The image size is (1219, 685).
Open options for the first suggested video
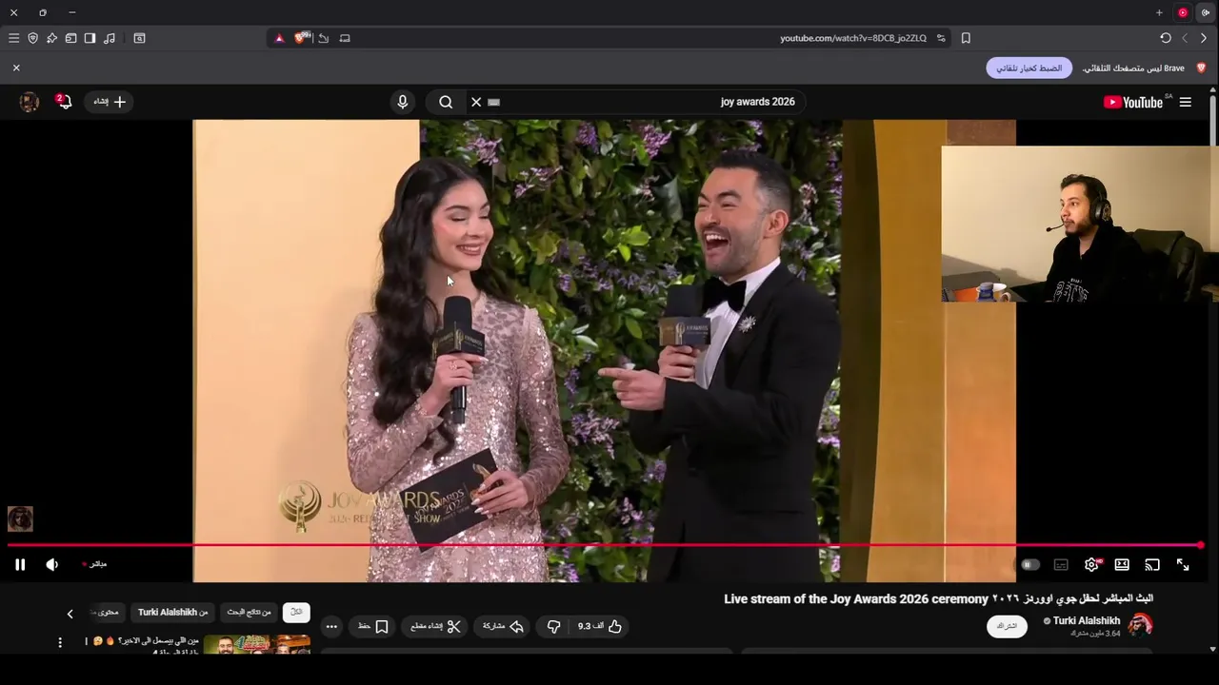tap(60, 642)
